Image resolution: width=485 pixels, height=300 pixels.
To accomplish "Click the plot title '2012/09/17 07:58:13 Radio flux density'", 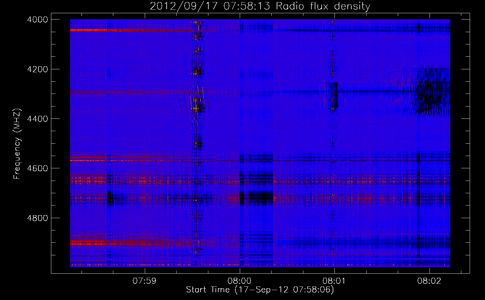I will click(260, 6).
